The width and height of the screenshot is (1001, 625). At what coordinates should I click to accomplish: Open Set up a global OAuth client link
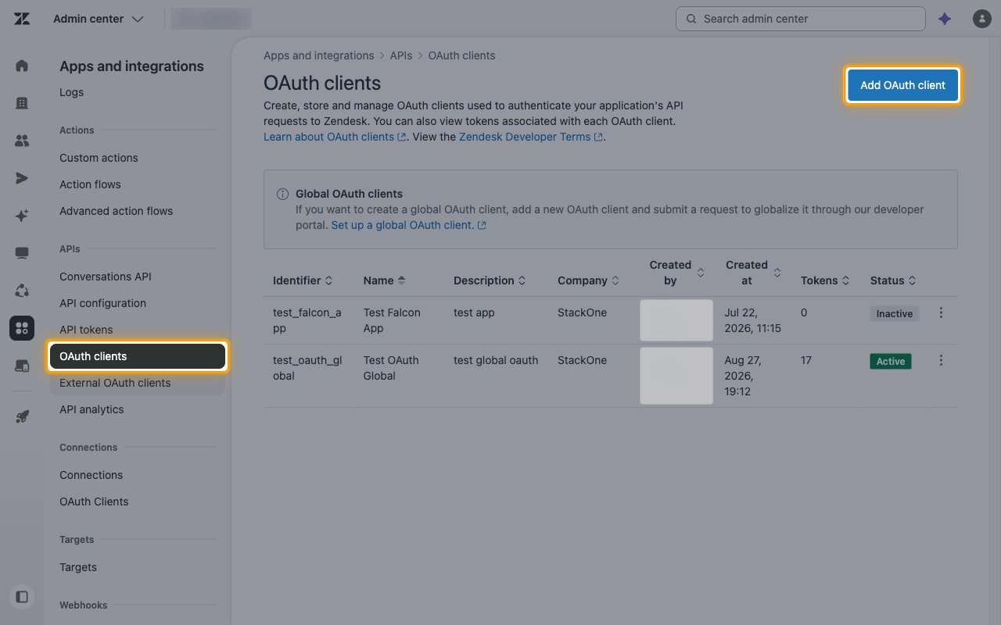[408, 225]
